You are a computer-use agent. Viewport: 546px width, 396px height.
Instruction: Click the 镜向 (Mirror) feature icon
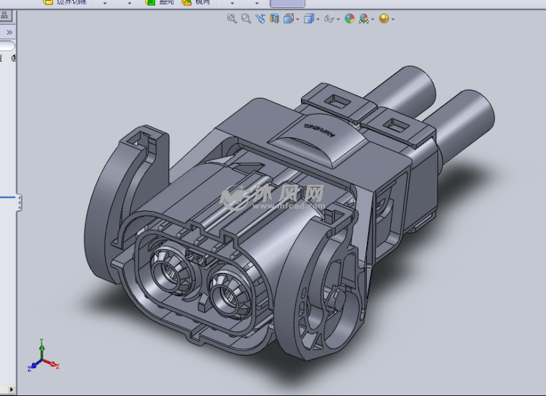tap(186, 2)
